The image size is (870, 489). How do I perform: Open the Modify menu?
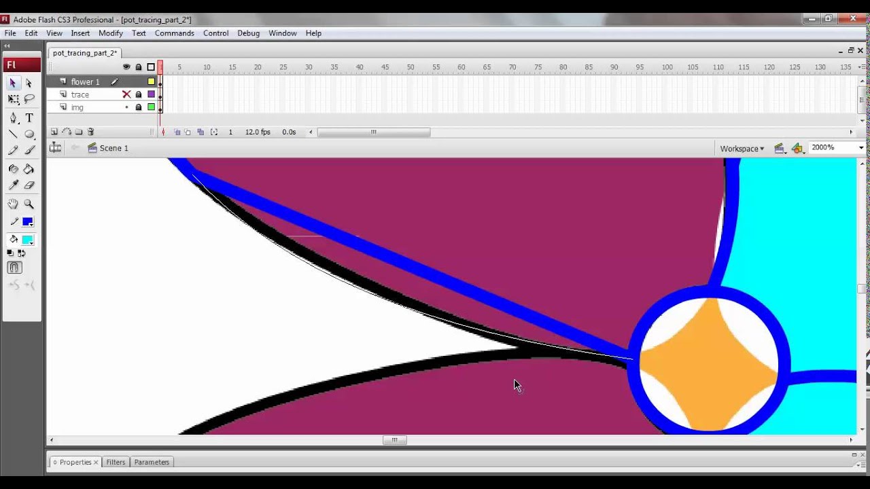pyautogui.click(x=110, y=33)
